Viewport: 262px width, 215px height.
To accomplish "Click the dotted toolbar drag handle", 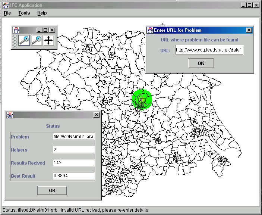I will [15, 41].
